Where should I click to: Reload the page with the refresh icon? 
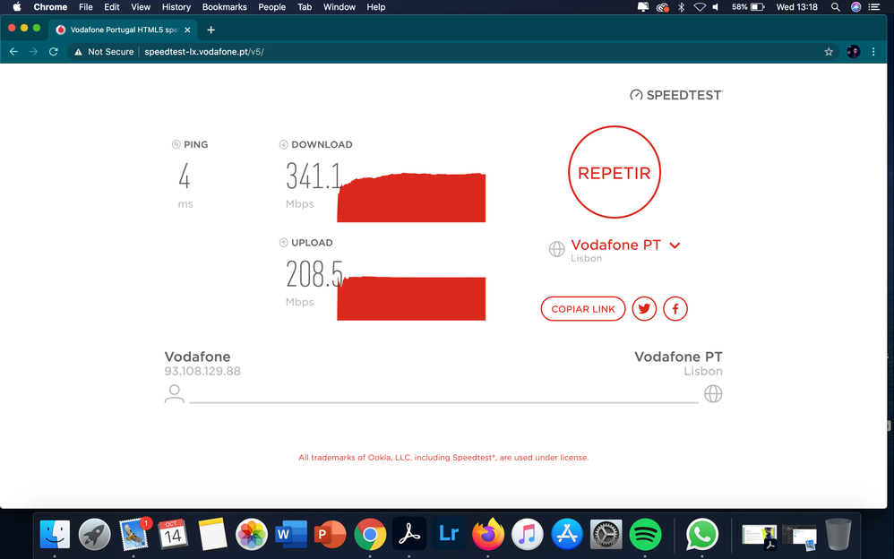(x=53, y=51)
